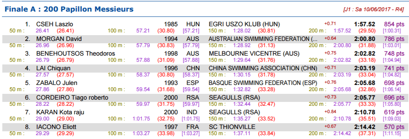Click country code CHN
409x139 pixels.
193,68
